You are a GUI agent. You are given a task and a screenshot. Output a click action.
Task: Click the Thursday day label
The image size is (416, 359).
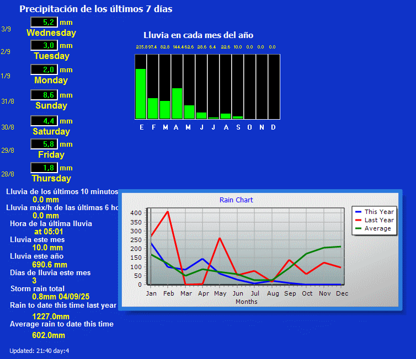click(51, 179)
